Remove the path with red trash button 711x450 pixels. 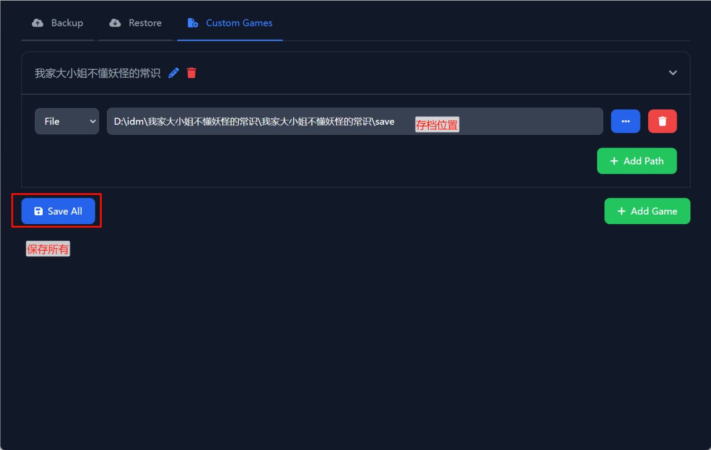[x=663, y=121]
